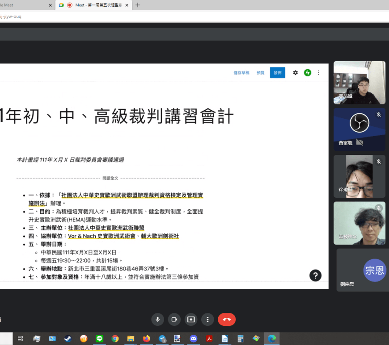Screen dimensions: 389x345
Task: Click the 發佈 publish button
Action: (x=277, y=73)
